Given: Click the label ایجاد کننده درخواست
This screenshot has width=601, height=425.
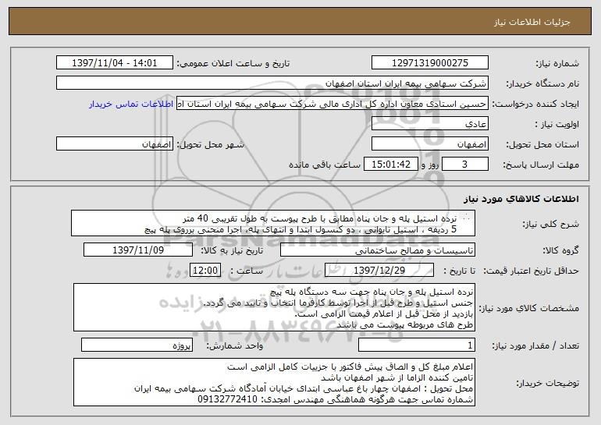Looking at the screenshot, I should coord(535,104).
